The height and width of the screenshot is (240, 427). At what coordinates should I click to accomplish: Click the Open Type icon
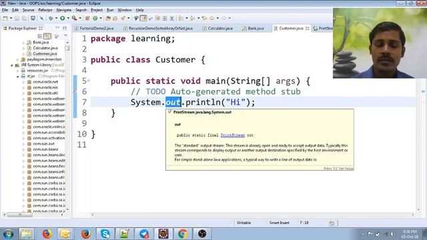pyautogui.click(x=108, y=18)
